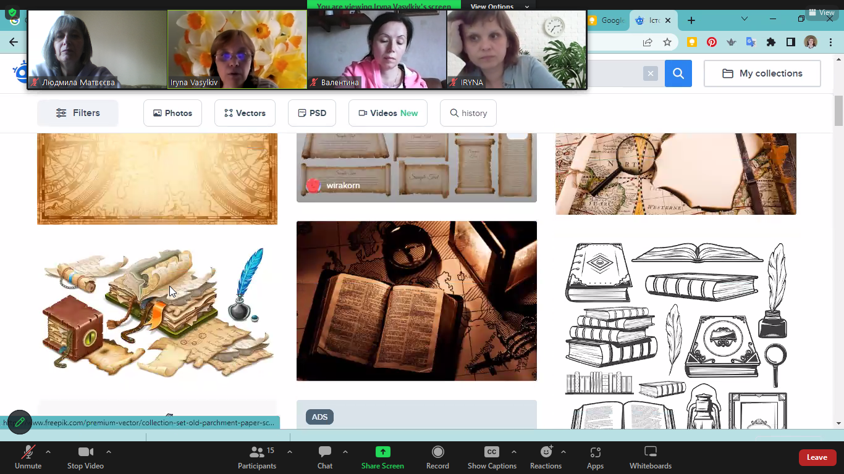Open Zoom Apps
Image resolution: width=844 pixels, height=474 pixels.
595,457
